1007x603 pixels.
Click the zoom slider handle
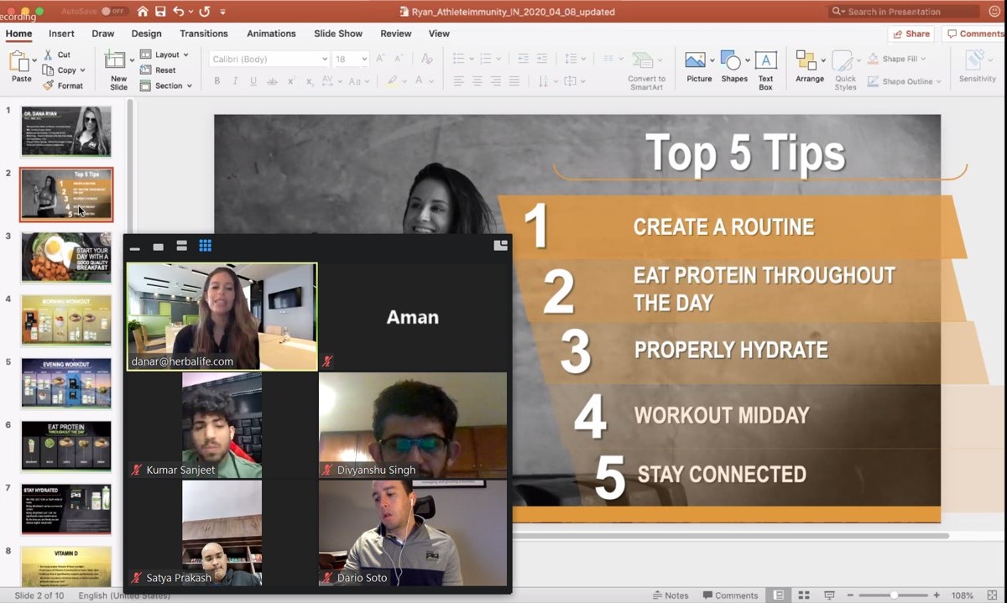(x=895, y=595)
